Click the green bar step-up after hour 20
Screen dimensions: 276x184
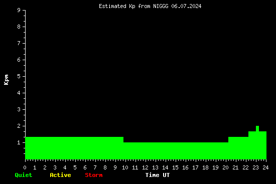[228, 140]
